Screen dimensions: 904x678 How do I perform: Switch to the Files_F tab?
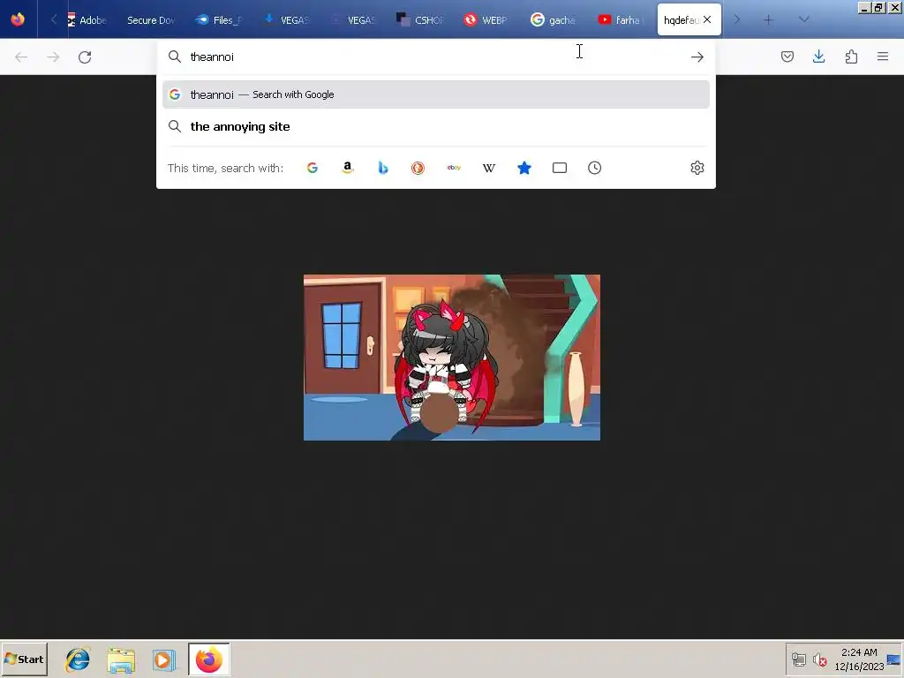coord(219,20)
